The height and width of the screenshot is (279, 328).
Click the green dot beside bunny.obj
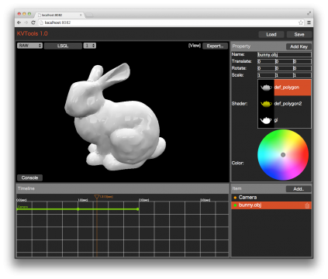[x=235, y=205]
